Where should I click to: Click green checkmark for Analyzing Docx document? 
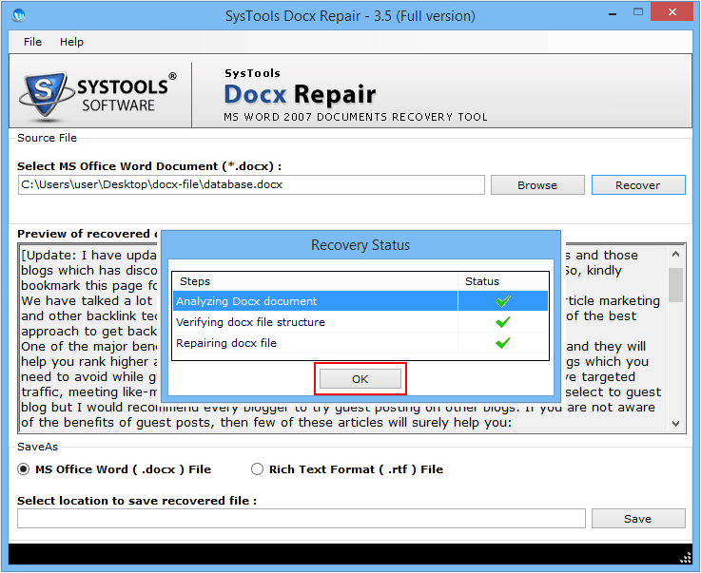503,301
